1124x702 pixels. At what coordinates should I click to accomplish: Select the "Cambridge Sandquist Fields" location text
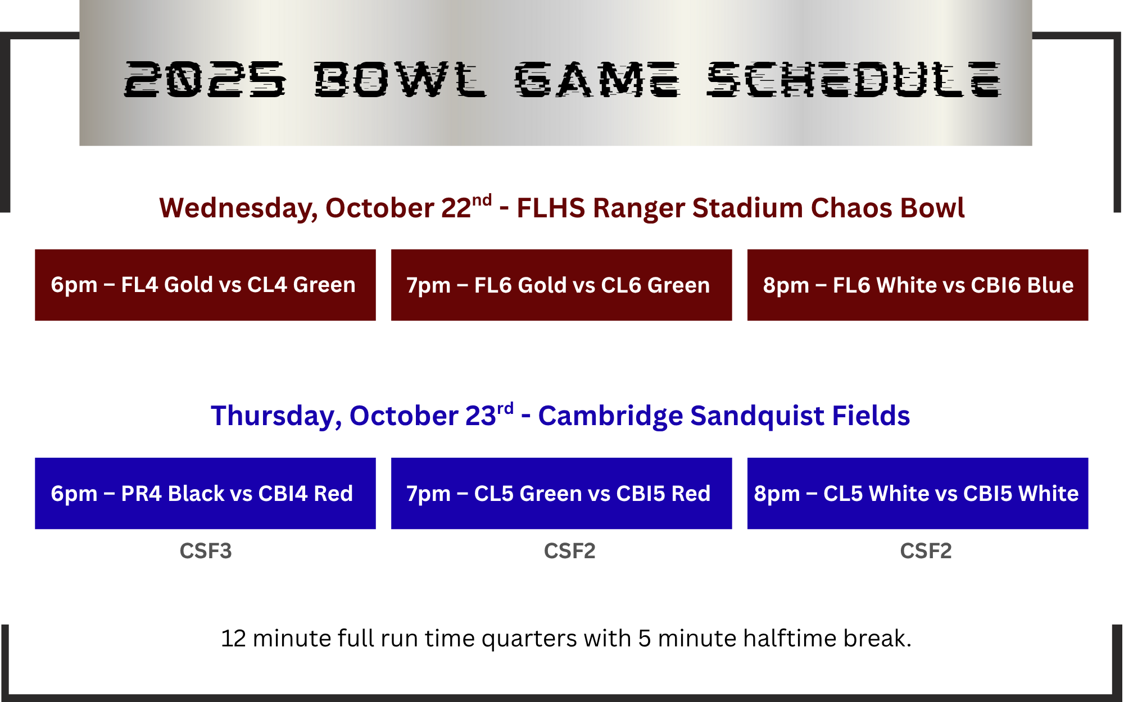pyautogui.click(x=724, y=416)
